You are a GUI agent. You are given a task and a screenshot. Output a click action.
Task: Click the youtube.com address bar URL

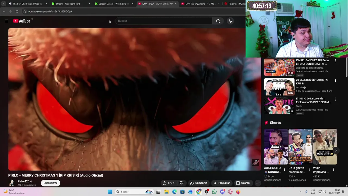[50, 11]
